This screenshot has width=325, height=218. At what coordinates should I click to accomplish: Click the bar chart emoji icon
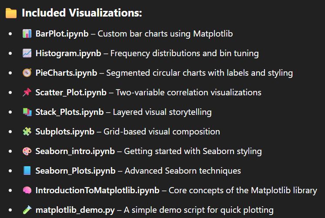[x=27, y=34]
